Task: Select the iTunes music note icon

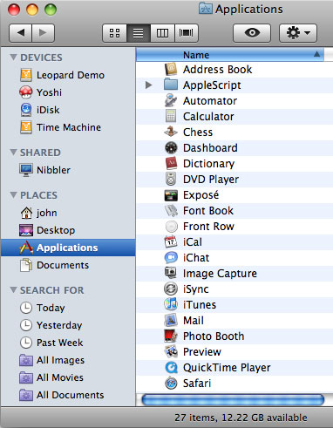Action: click(x=171, y=304)
